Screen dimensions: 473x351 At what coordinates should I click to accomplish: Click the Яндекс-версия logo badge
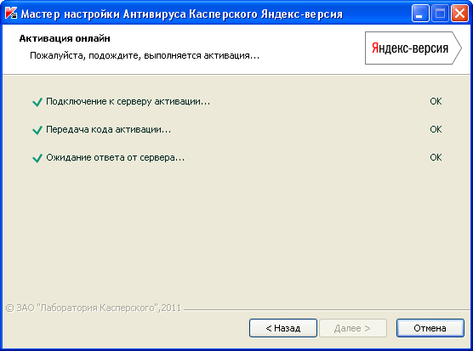pos(413,48)
